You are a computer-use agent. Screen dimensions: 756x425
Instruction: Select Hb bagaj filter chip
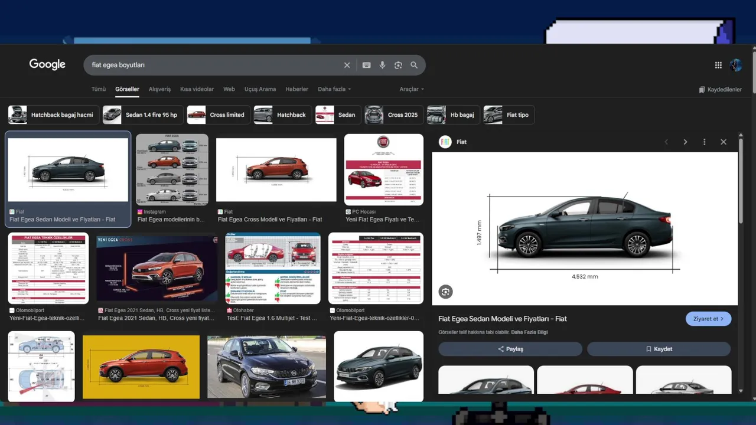pos(453,115)
